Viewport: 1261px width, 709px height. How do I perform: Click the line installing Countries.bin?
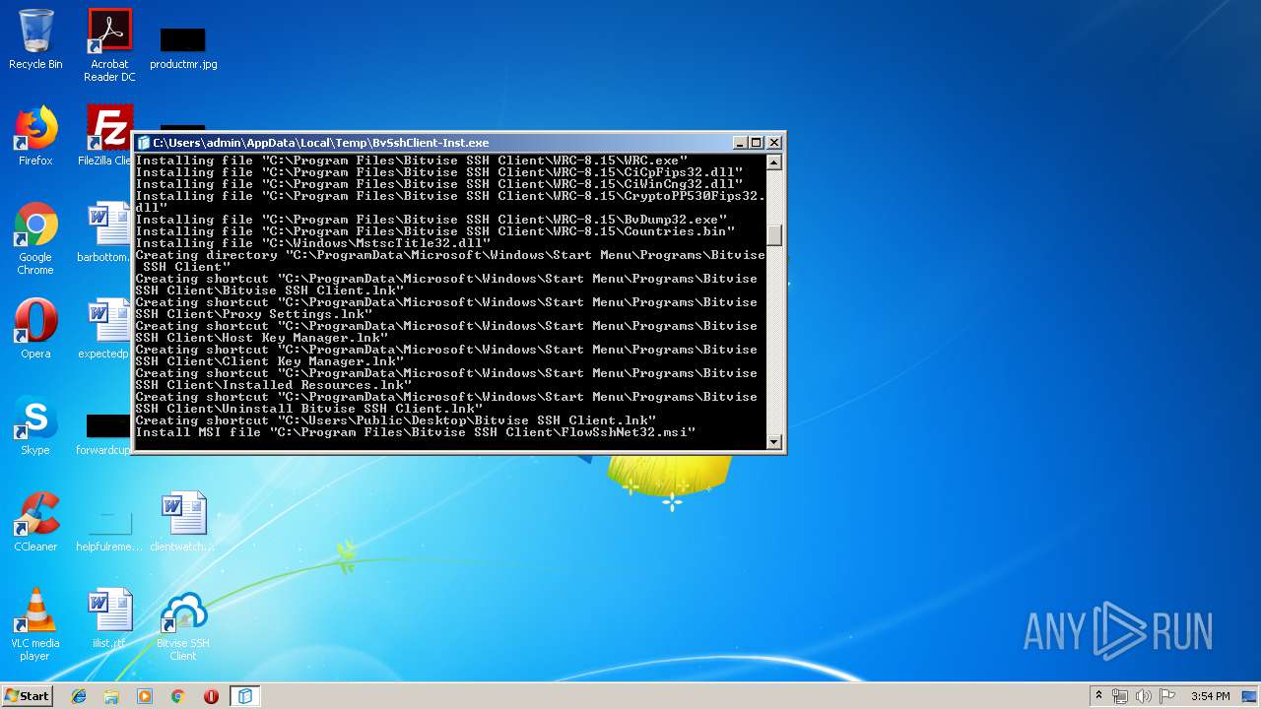[x=435, y=231]
